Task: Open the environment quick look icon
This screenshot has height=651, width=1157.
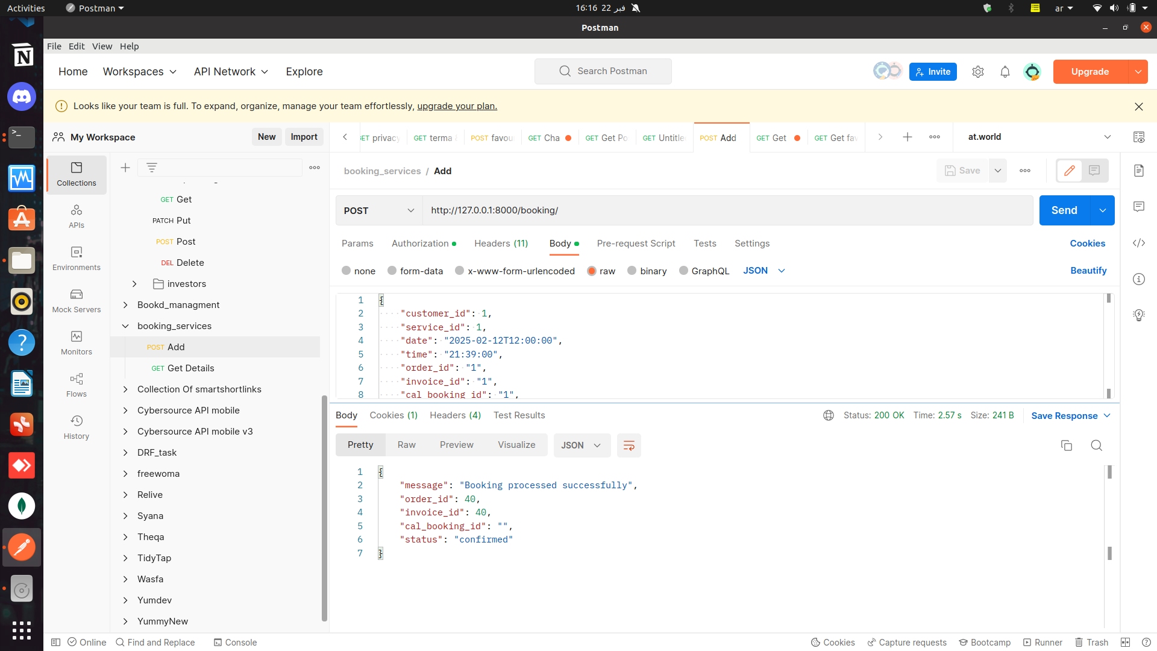Action: (1139, 137)
